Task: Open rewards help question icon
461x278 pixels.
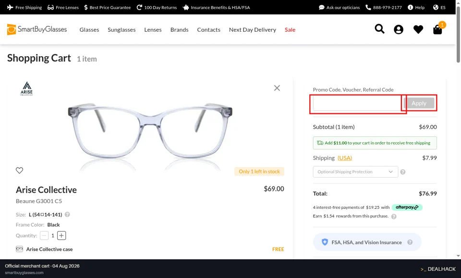Action: 394,216
